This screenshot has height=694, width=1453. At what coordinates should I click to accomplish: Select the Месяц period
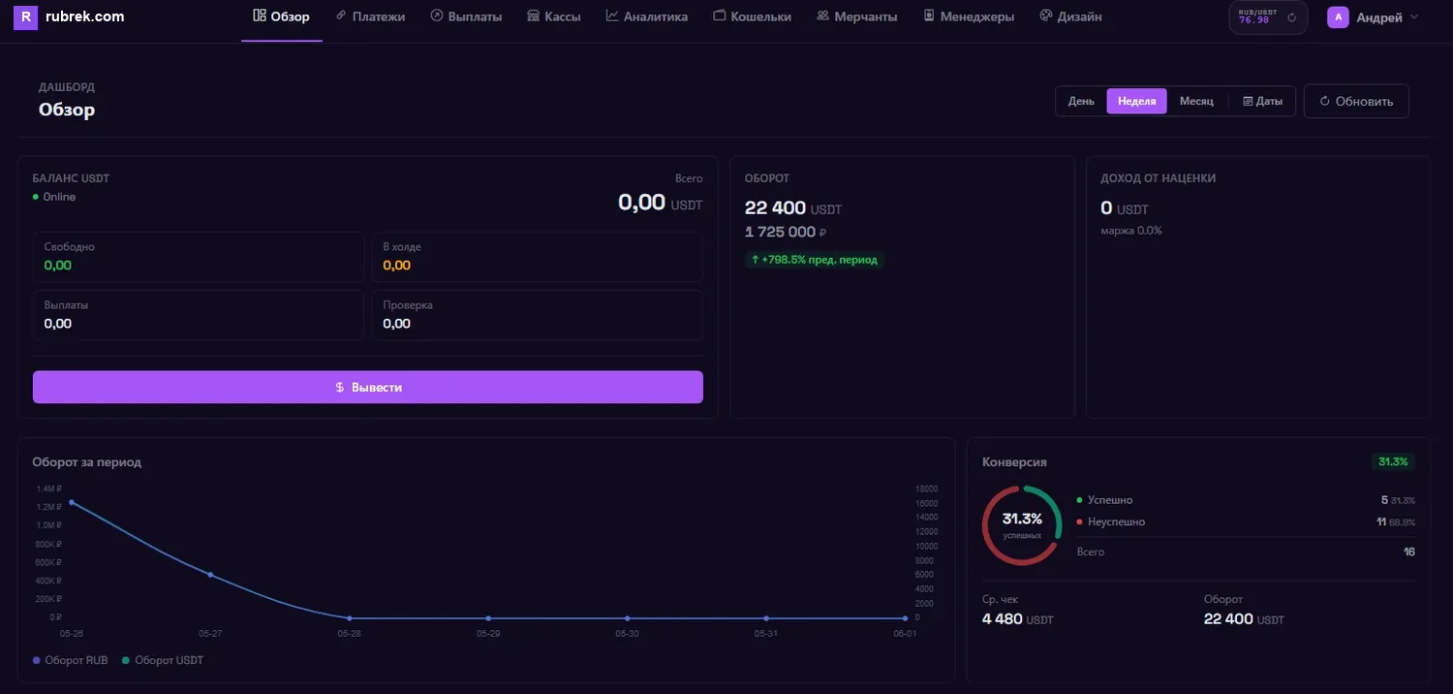(1196, 101)
